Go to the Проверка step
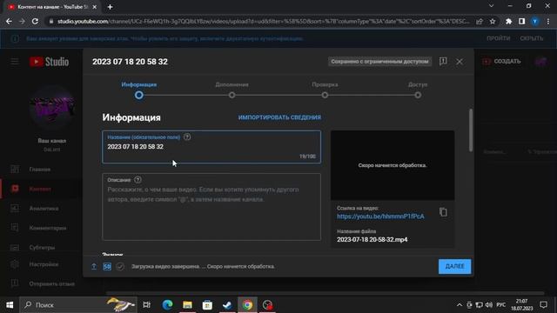Screen dimensions: 557x313 tap(325, 90)
